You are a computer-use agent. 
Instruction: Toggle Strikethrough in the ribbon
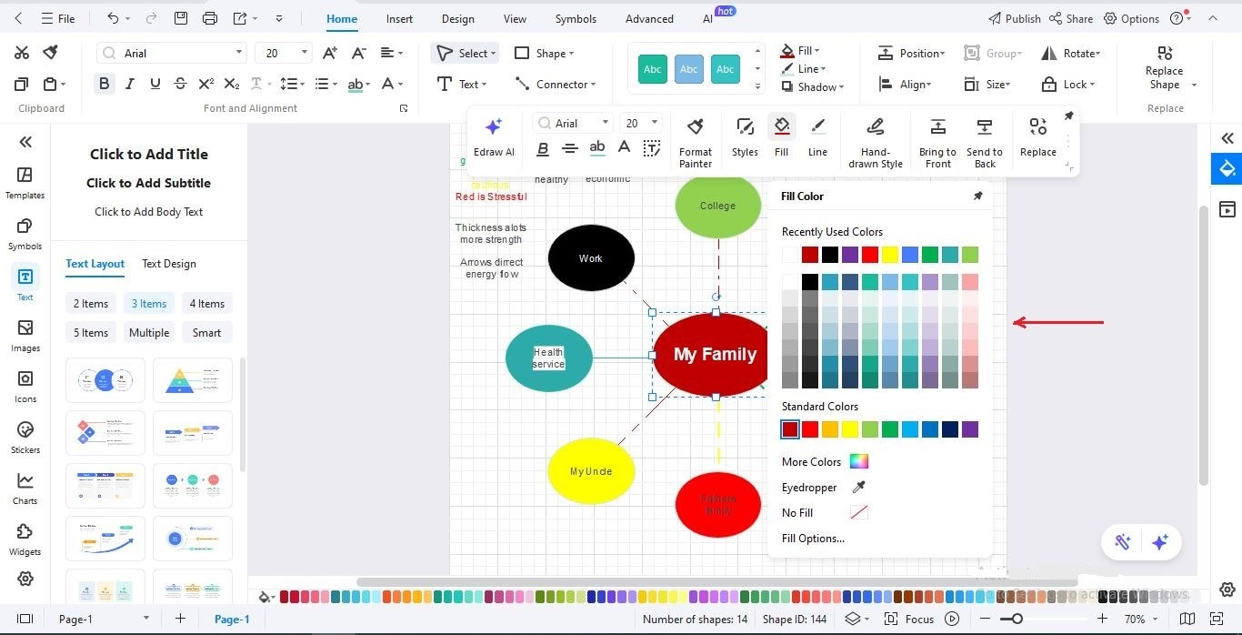[x=180, y=84]
